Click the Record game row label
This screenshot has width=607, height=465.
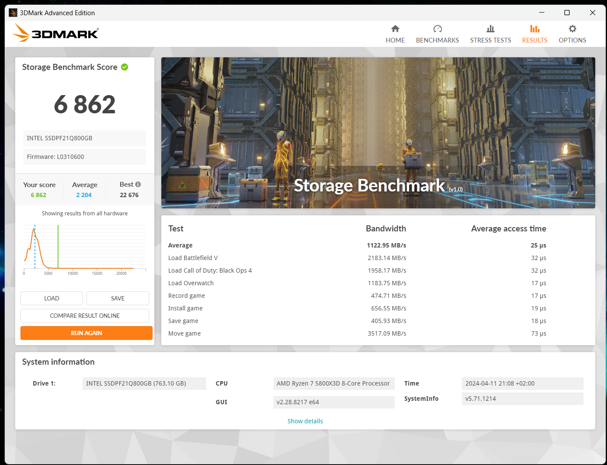187,296
